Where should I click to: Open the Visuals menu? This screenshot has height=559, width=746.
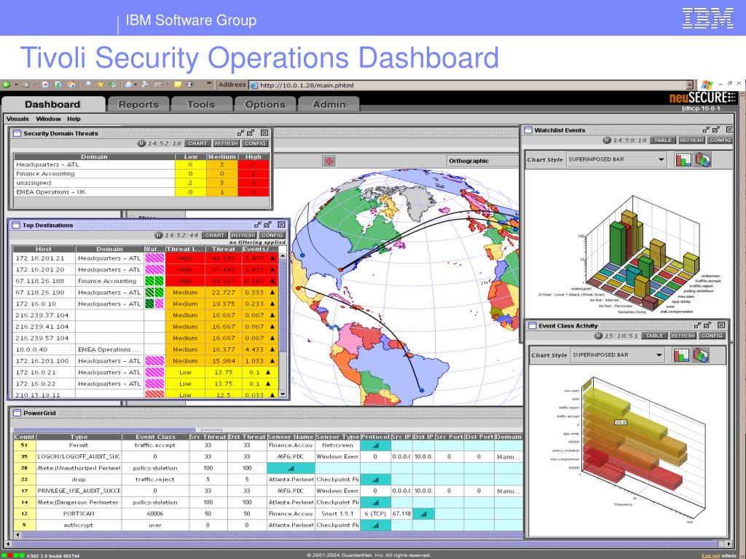click(17, 119)
